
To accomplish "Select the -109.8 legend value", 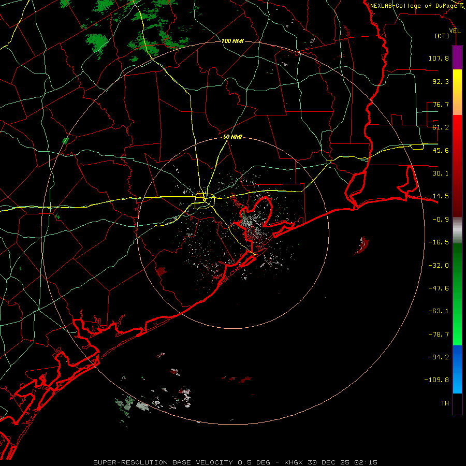I will tap(436, 380).
